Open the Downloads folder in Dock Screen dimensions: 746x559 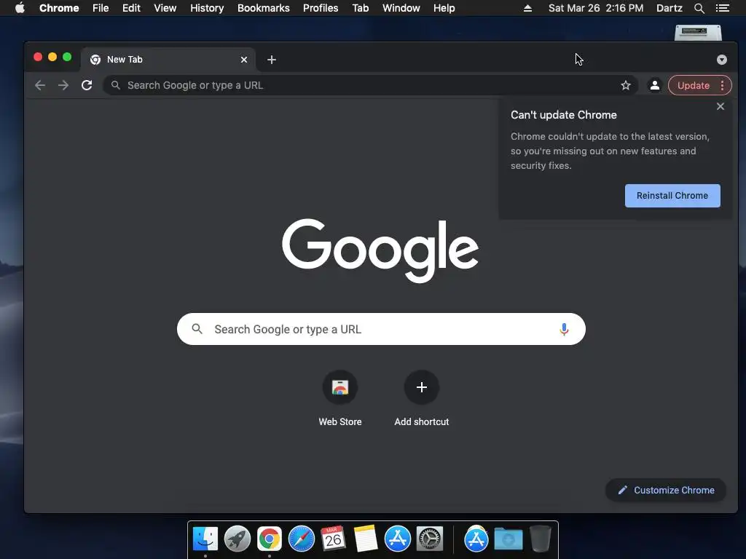(508, 539)
